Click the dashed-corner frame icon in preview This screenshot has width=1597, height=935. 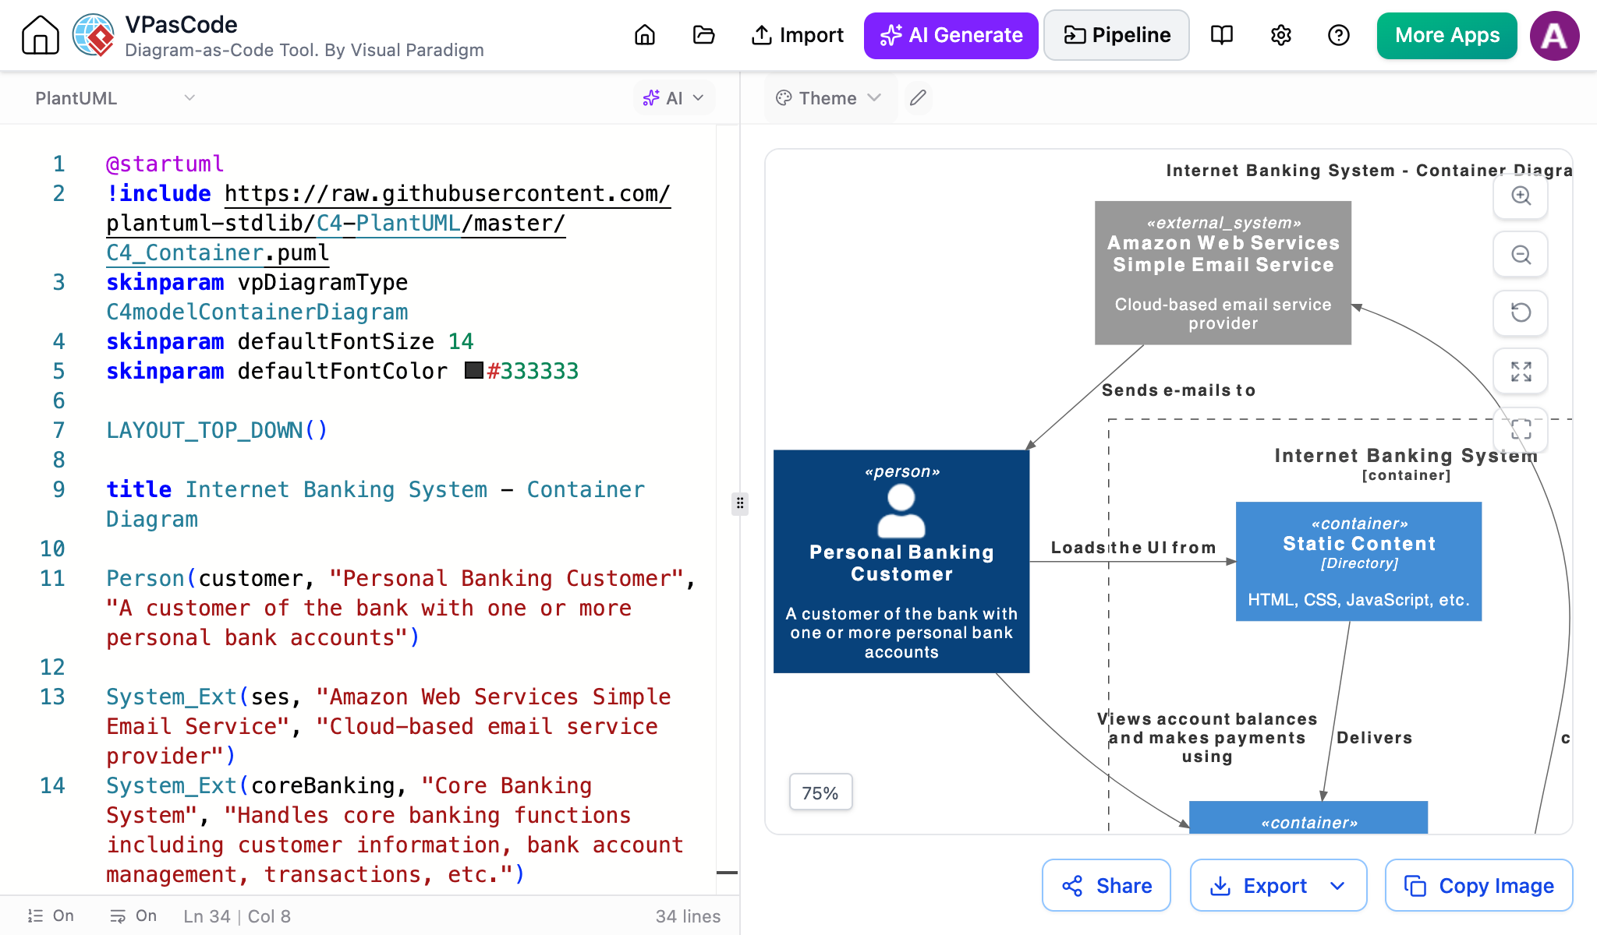point(1521,429)
